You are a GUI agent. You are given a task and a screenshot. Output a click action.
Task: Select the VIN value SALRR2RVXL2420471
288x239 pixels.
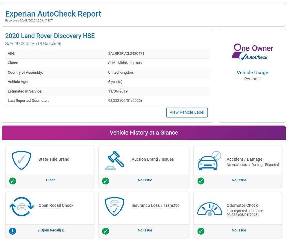pos(126,53)
